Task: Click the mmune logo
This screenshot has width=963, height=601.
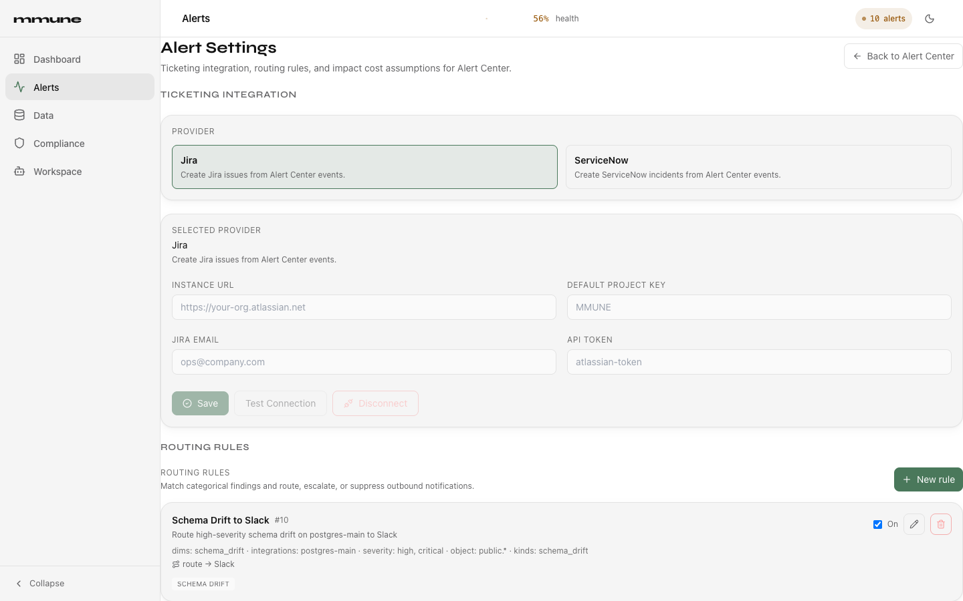Action: [x=47, y=19]
